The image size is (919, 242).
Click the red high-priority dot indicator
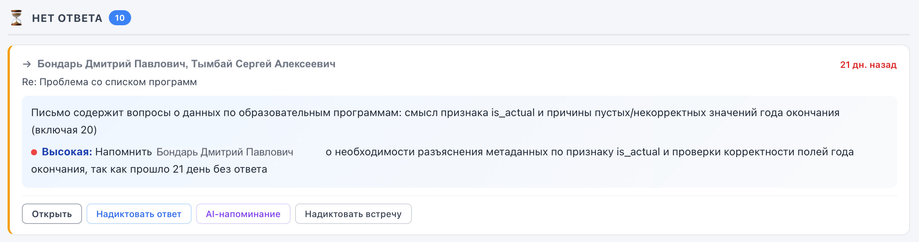[x=33, y=152]
